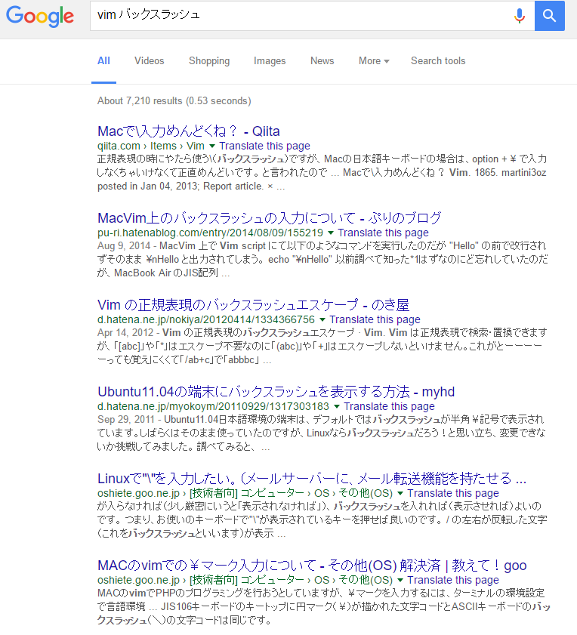Screen dimensions: 577x635
Task: Open dropdown arrow beside d.hatena.ne.jp/nokiya URL
Action: click(x=322, y=319)
